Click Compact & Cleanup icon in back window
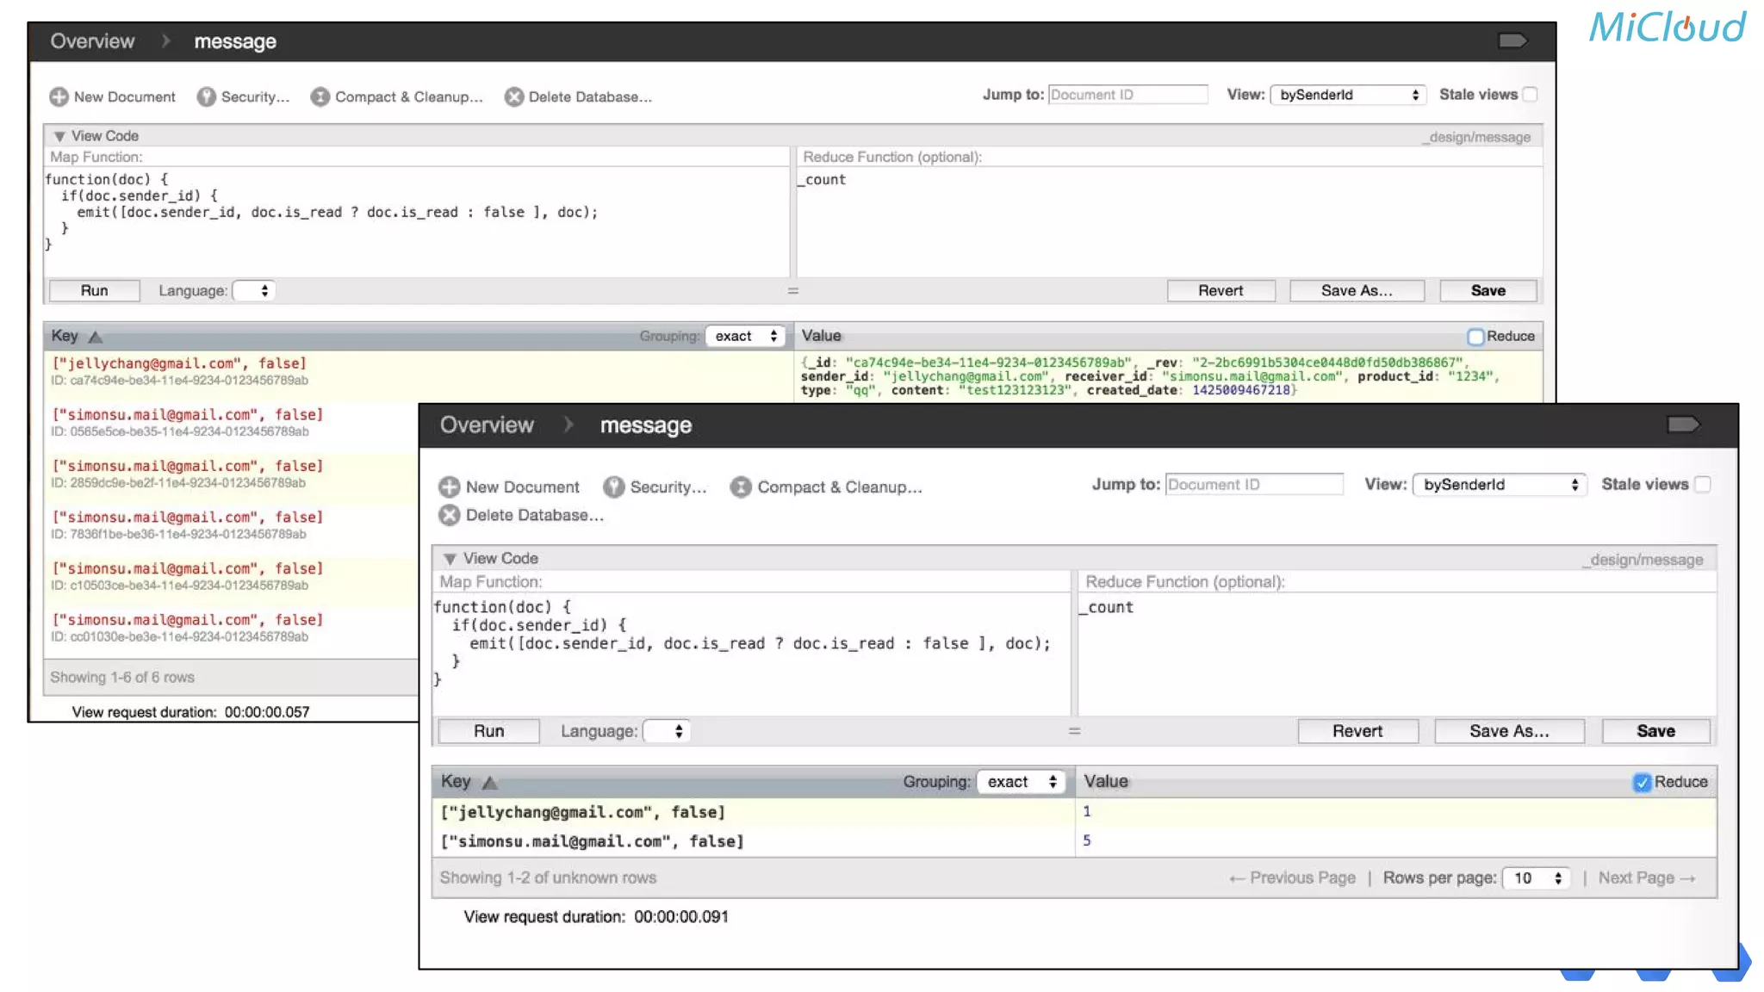The height and width of the screenshot is (992, 1764). (x=320, y=96)
